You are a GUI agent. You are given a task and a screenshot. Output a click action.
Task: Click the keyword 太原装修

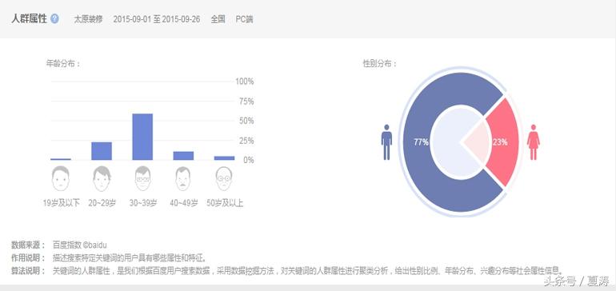pyautogui.click(x=88, y=19)
